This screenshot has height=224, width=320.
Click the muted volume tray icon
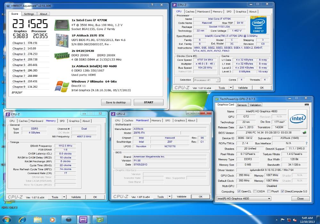pos(295,220)
